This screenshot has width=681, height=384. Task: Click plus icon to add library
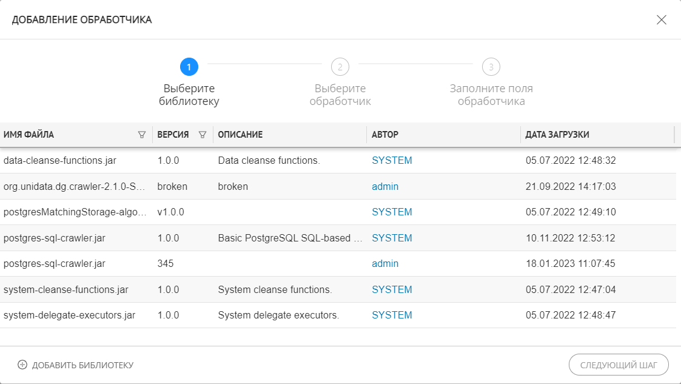pyautogui.click(x=22, y=365)
